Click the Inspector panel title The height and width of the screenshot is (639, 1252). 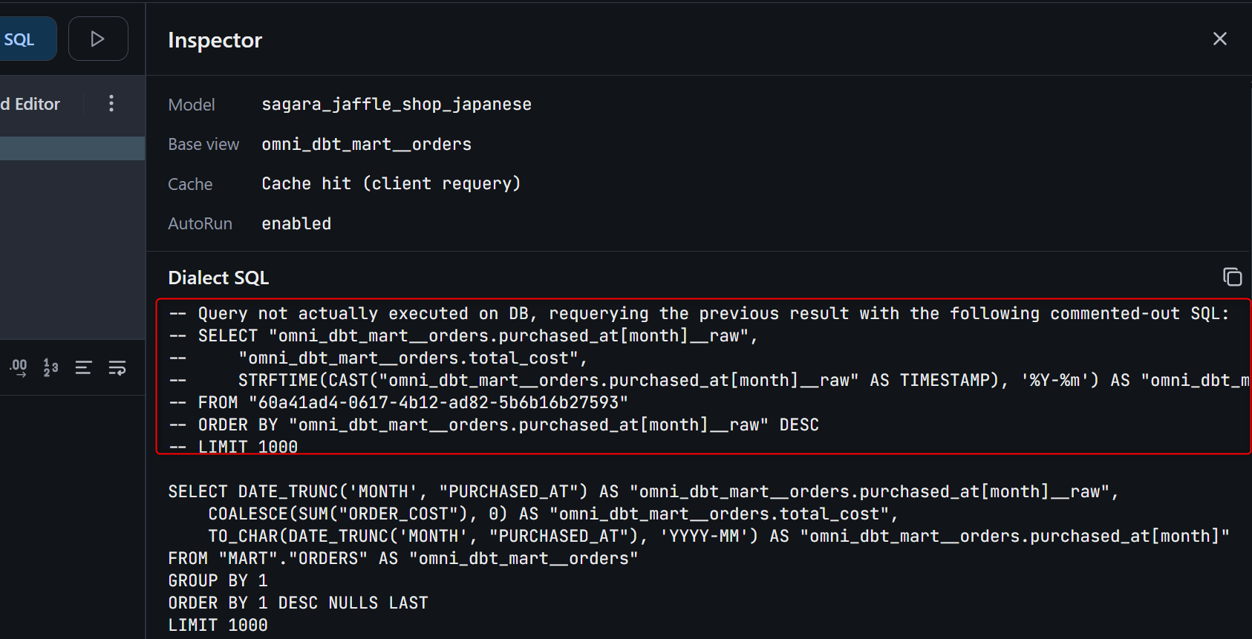click(x=215, y=40)
